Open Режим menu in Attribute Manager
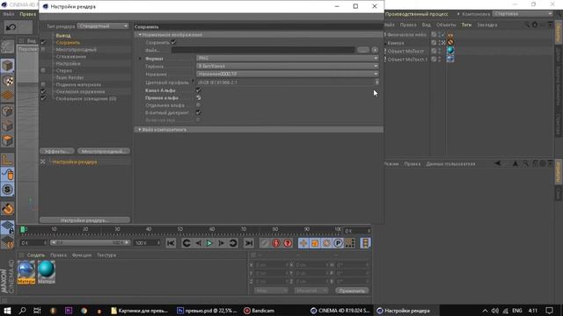The height and width of the screenshot is (316, 563). tap(391, 164)
